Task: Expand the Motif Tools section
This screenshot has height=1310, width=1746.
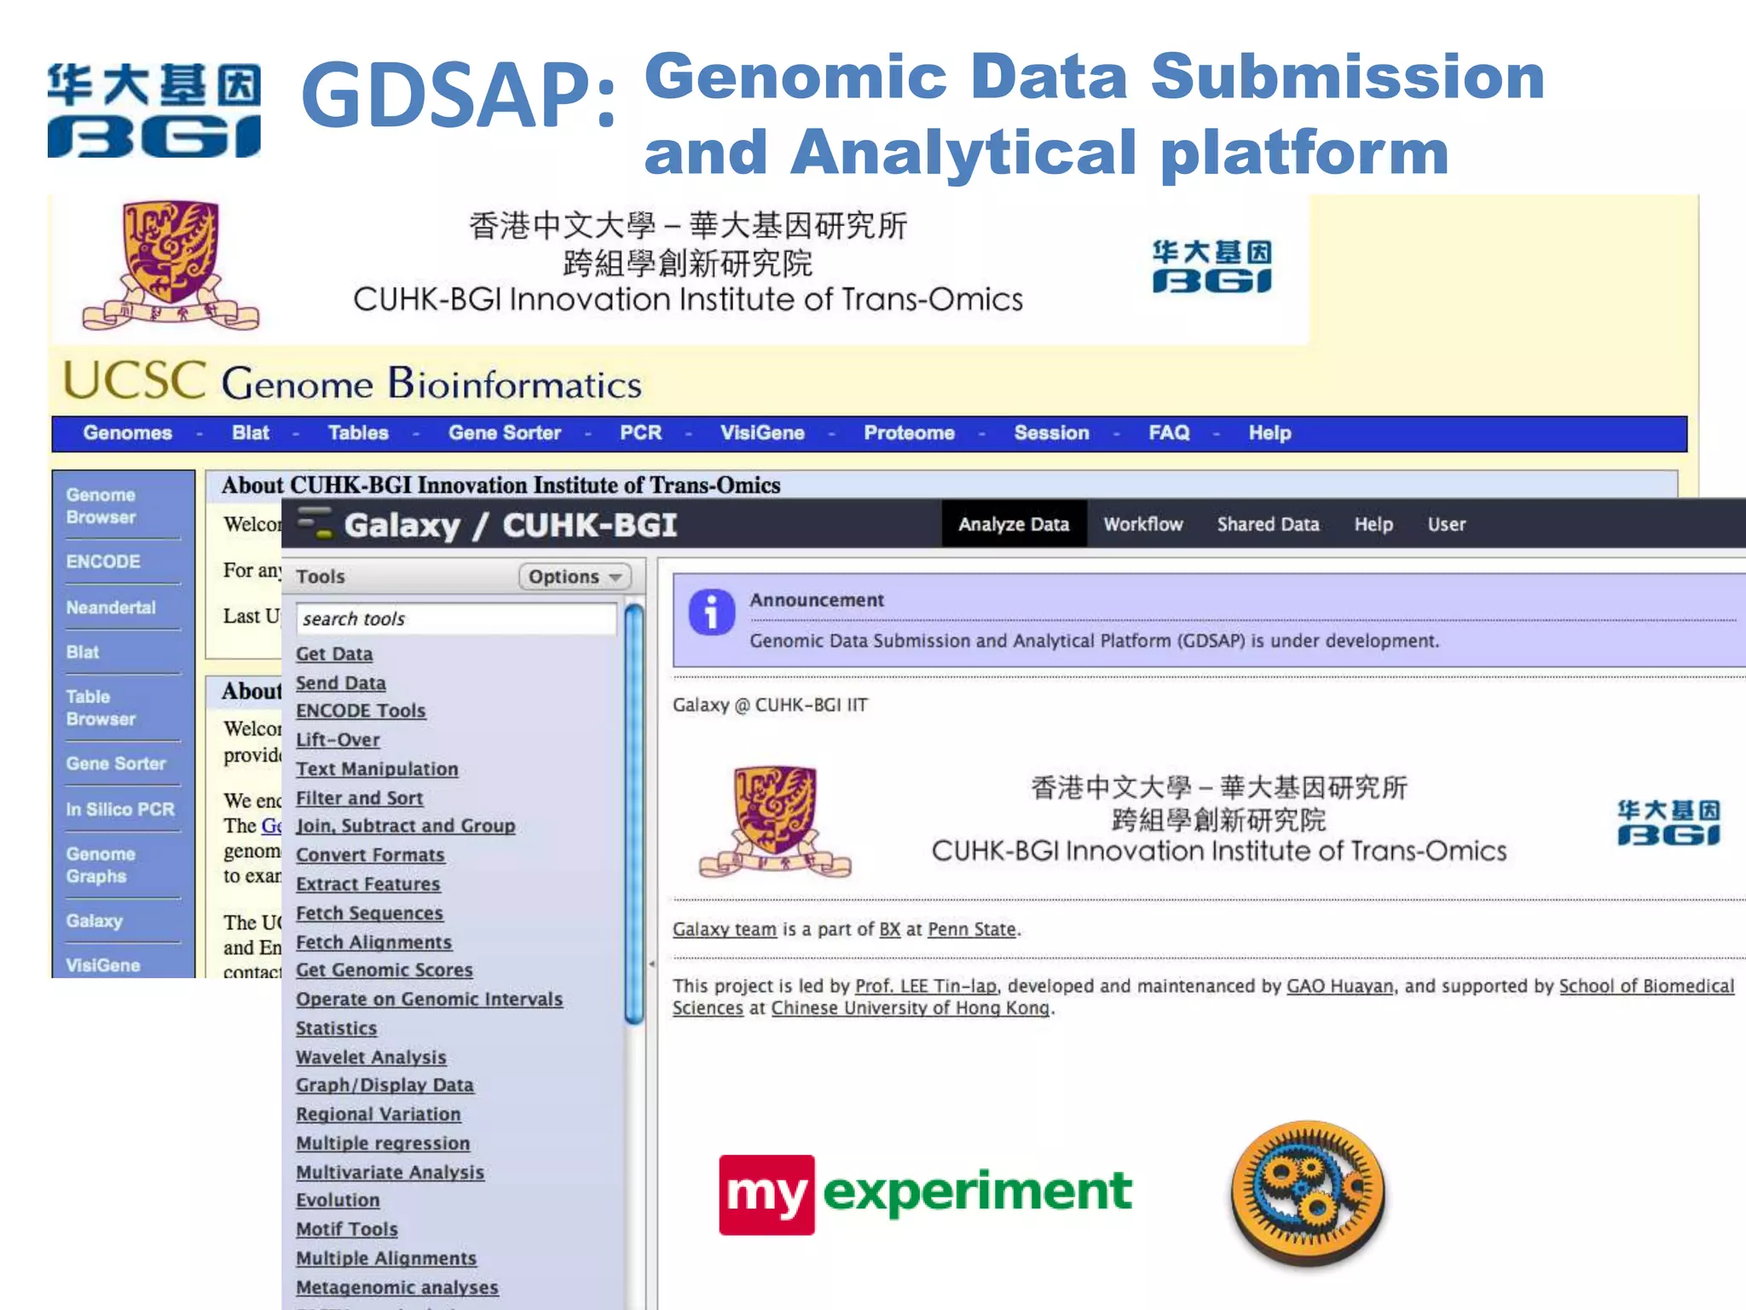Action: click(347, 1230)
